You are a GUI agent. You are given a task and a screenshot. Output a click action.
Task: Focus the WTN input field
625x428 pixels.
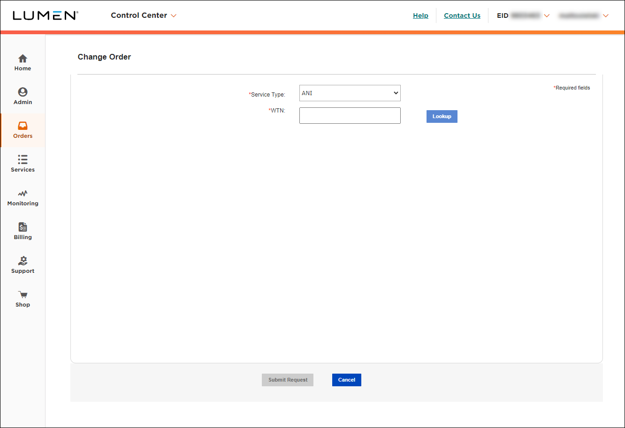[350, 115]
